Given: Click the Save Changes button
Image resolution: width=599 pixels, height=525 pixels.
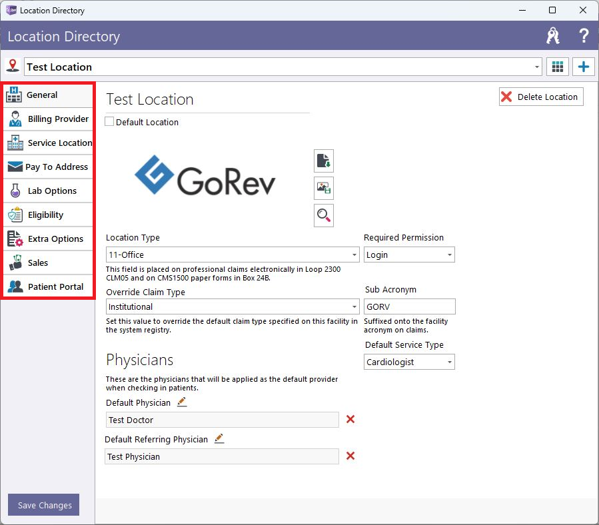Looking at the screenshot, I should point(43,505).
